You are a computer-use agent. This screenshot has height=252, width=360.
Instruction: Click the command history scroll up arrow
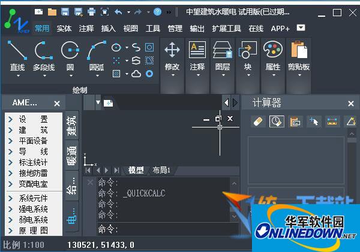coord(234,183)
